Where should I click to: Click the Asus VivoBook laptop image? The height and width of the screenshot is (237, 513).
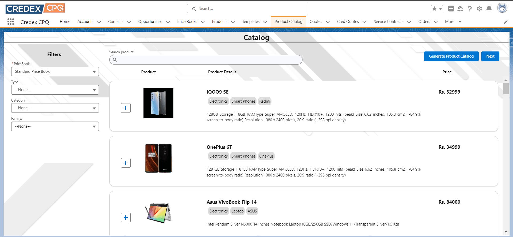(x=158, y=213)
